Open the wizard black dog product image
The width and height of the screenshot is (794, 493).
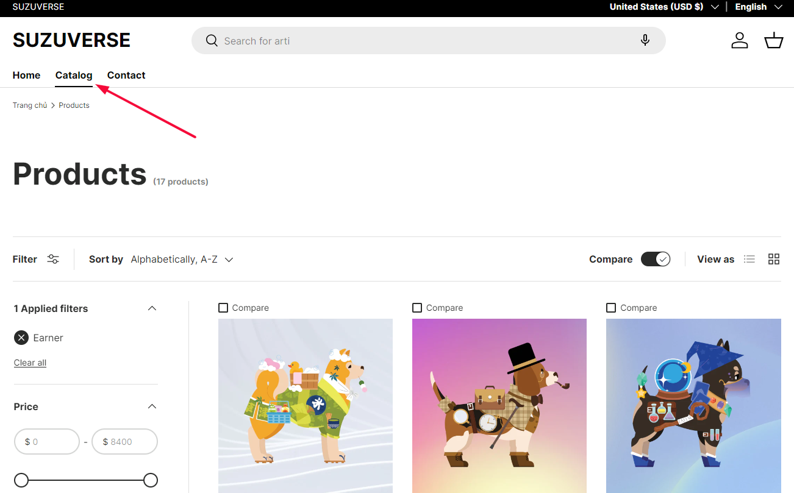(693, 406)
